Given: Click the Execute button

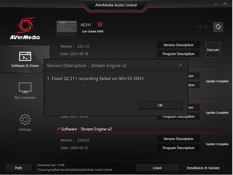Looking at the screenshot, I should [x=214, y=50].
